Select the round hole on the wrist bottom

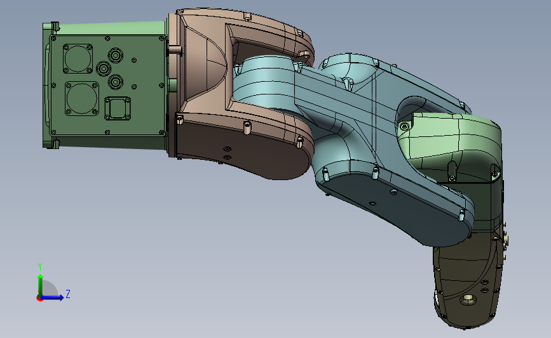click(468, 300)
